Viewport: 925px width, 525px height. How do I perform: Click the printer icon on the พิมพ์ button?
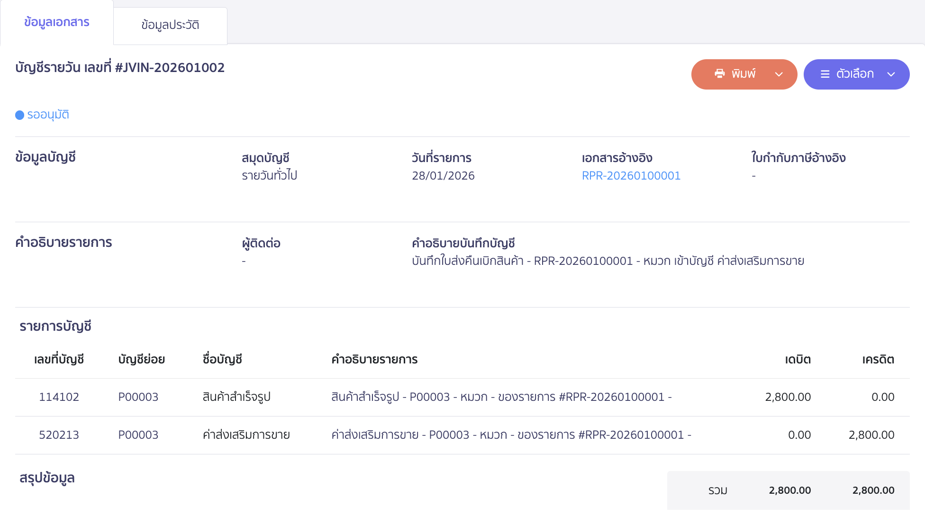click(719, 74)
